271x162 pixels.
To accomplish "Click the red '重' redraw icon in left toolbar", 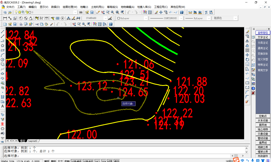I will coord(3,124).
